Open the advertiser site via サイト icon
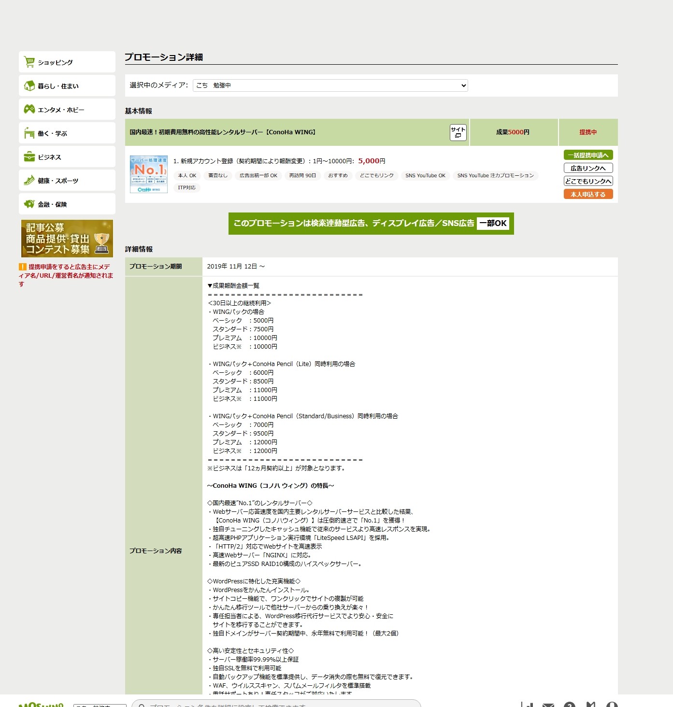The width and height of the screenshot is (673, 707). click(x=458, y=132)
